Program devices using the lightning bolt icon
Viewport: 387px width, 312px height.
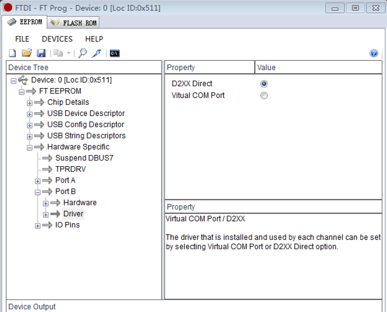coord(97,53)
